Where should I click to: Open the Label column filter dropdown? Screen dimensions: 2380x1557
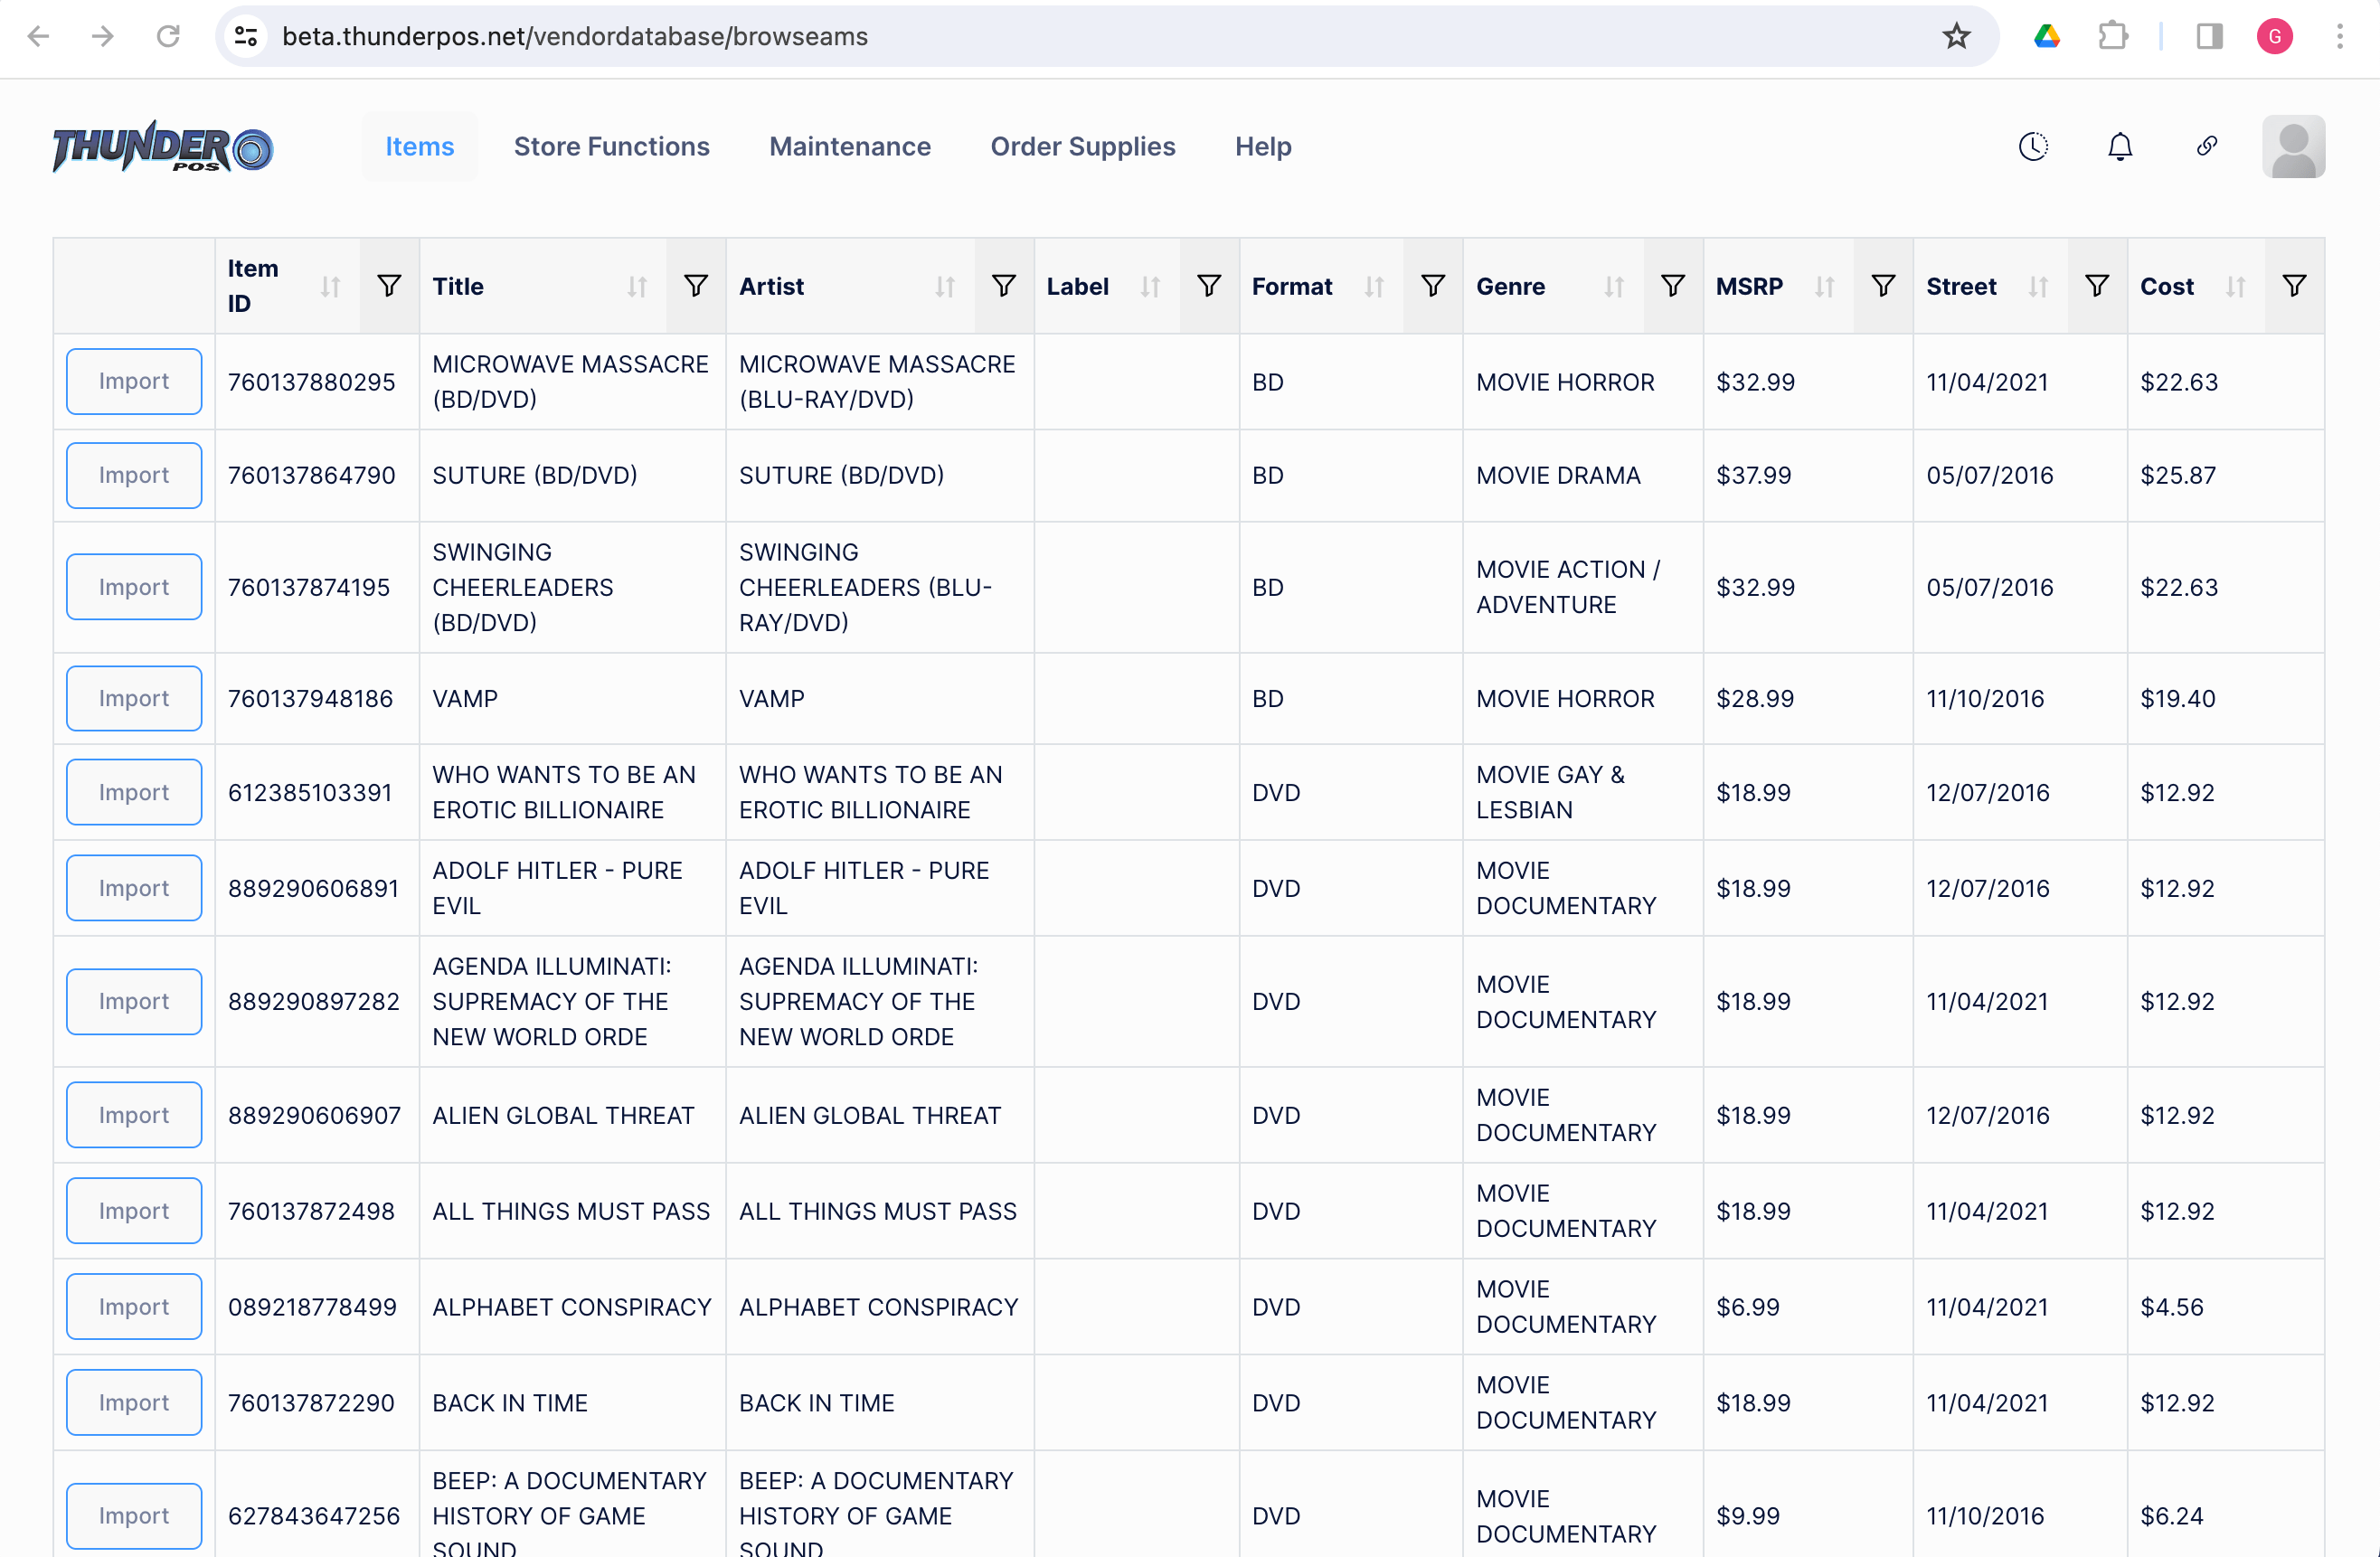coord(1208,286)
